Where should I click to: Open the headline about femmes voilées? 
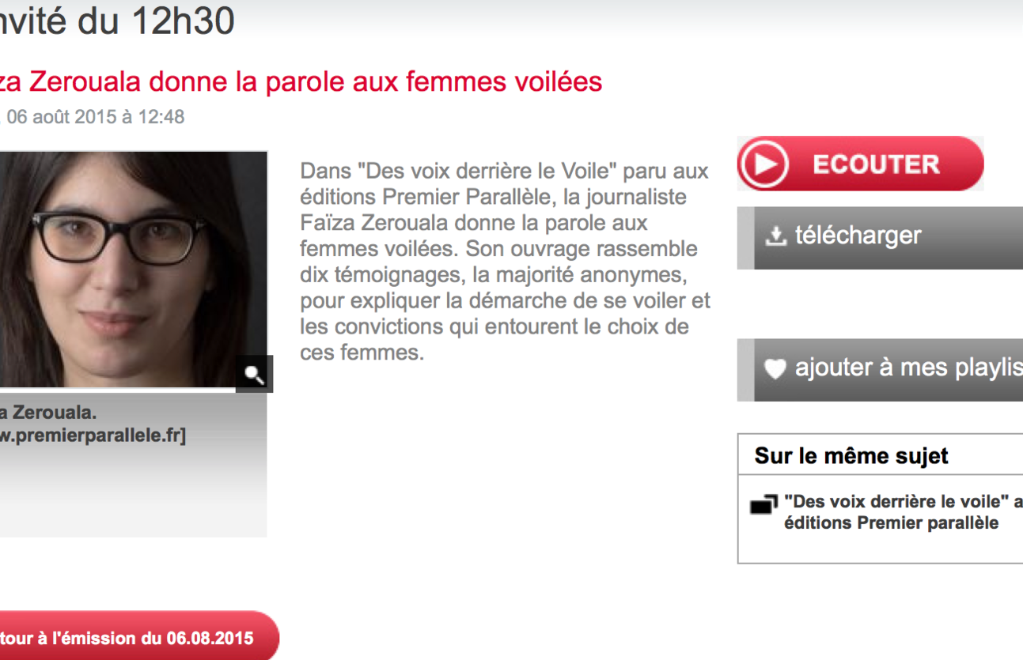click(x=301, y=81)
